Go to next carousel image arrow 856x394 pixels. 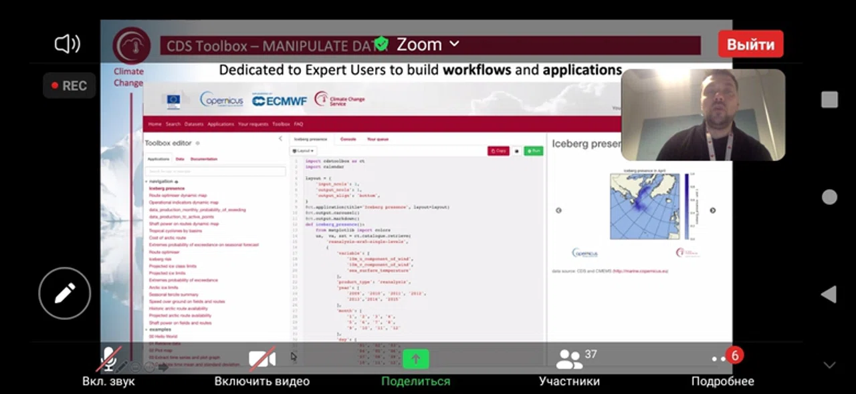[x=712, y=210]
